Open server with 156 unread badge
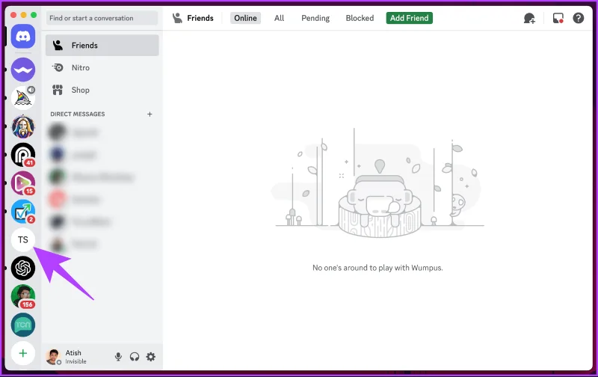The width and height of the screenshot is (598, 377). tap(23, 296)
